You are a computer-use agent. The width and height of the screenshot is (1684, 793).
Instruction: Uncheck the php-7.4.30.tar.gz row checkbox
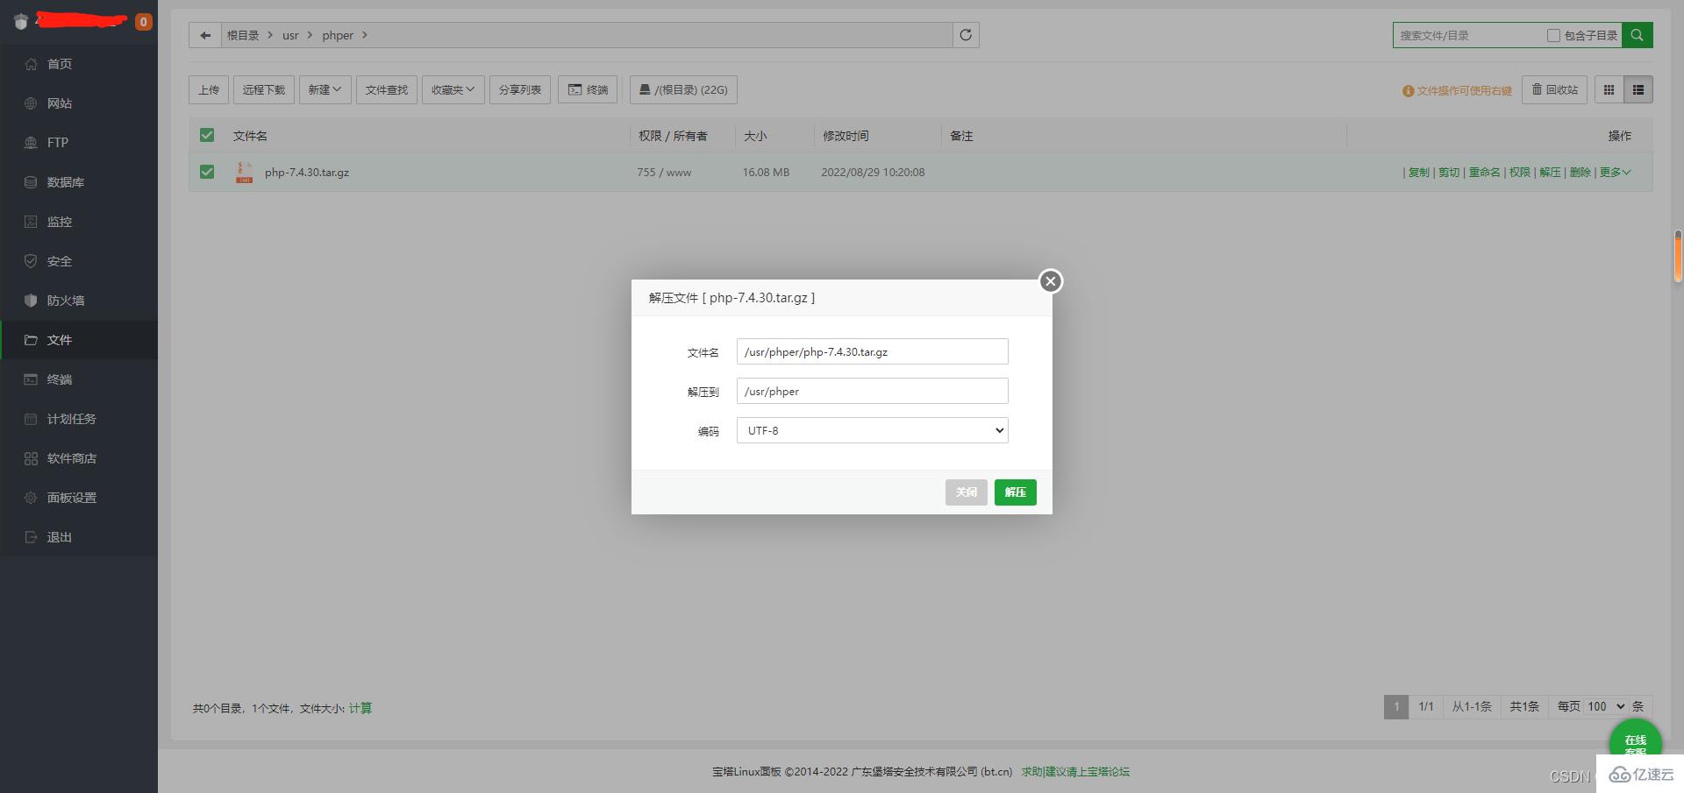207,172
